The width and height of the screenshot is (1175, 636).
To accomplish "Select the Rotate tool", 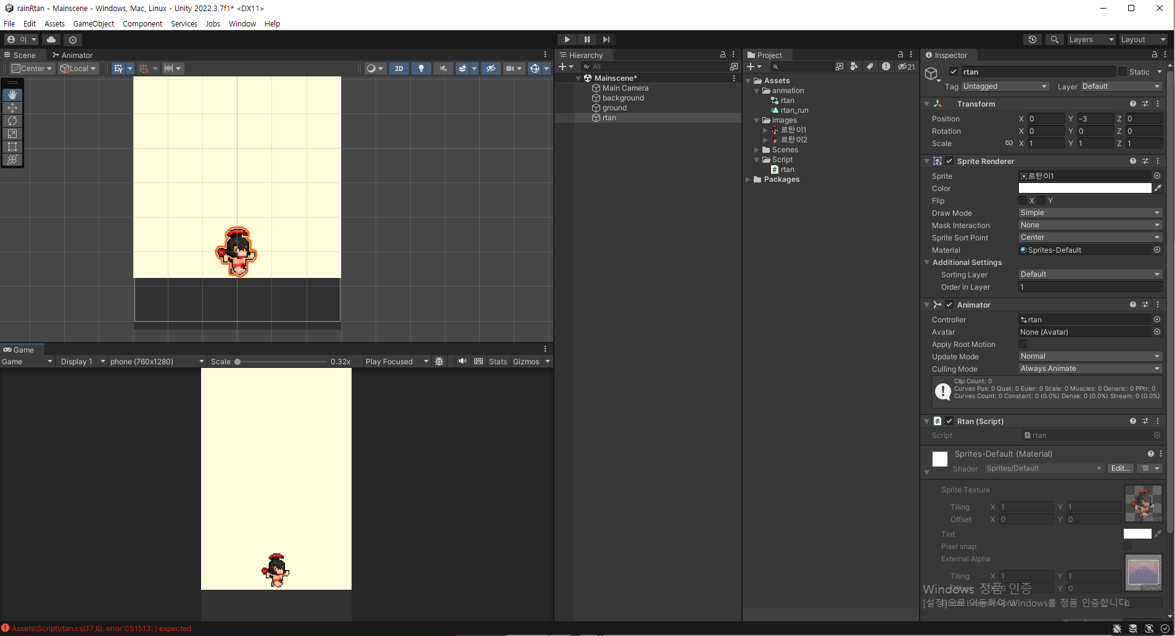I will 12,121.
